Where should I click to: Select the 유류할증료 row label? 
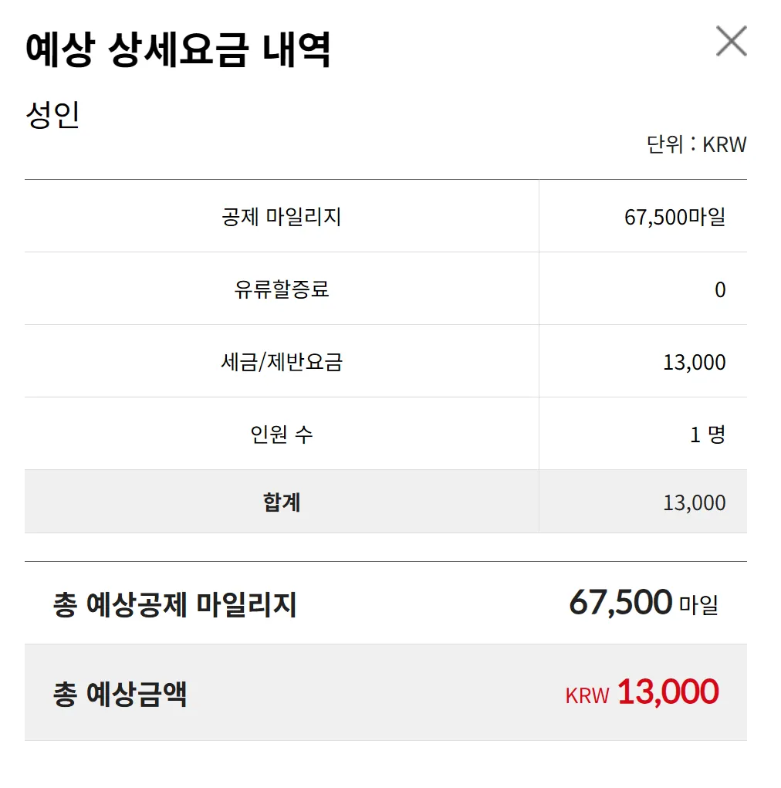point(282,289)
